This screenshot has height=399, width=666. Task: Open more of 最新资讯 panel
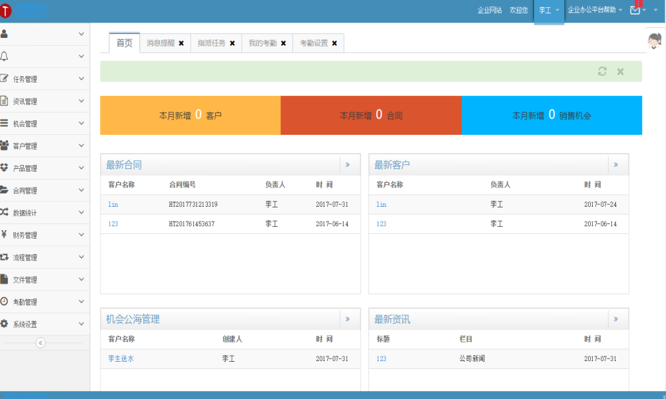616,319
